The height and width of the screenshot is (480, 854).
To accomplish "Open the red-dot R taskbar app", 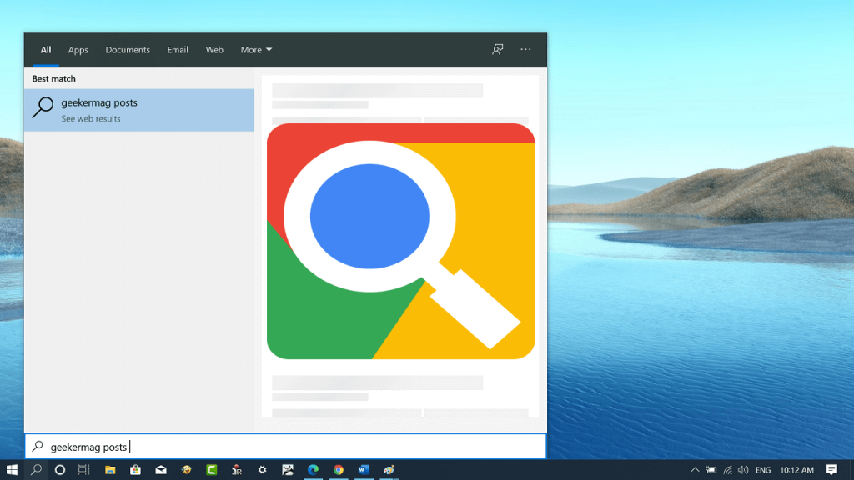I will [x=236, y=470].
